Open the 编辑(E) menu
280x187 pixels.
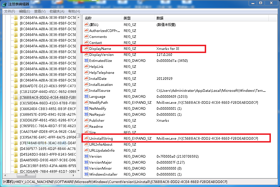click(24, 11)
